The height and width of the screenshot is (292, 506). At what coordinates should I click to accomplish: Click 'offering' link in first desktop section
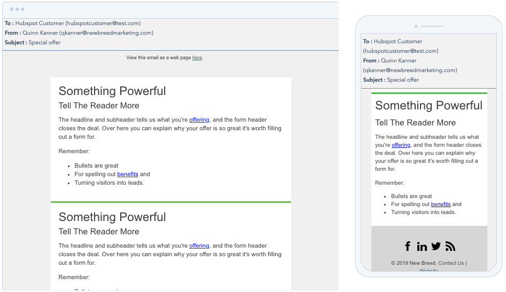point(199,120)
